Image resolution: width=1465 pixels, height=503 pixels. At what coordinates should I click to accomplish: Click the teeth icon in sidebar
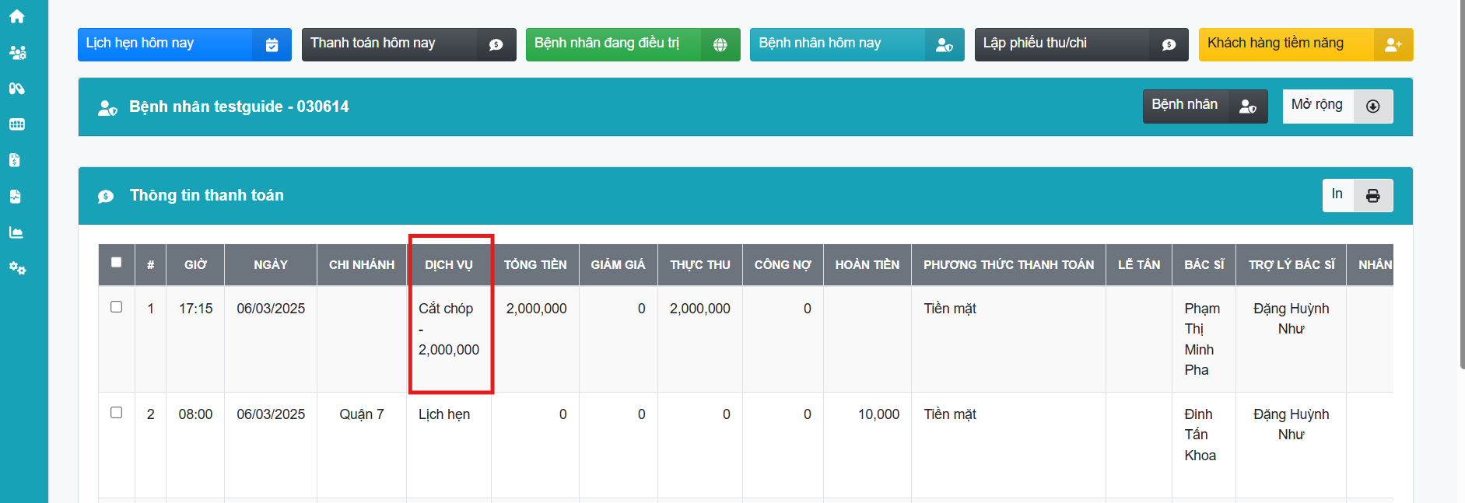click(16, 124)
